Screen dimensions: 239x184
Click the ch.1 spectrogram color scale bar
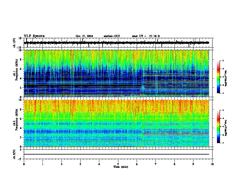point(218,77)
